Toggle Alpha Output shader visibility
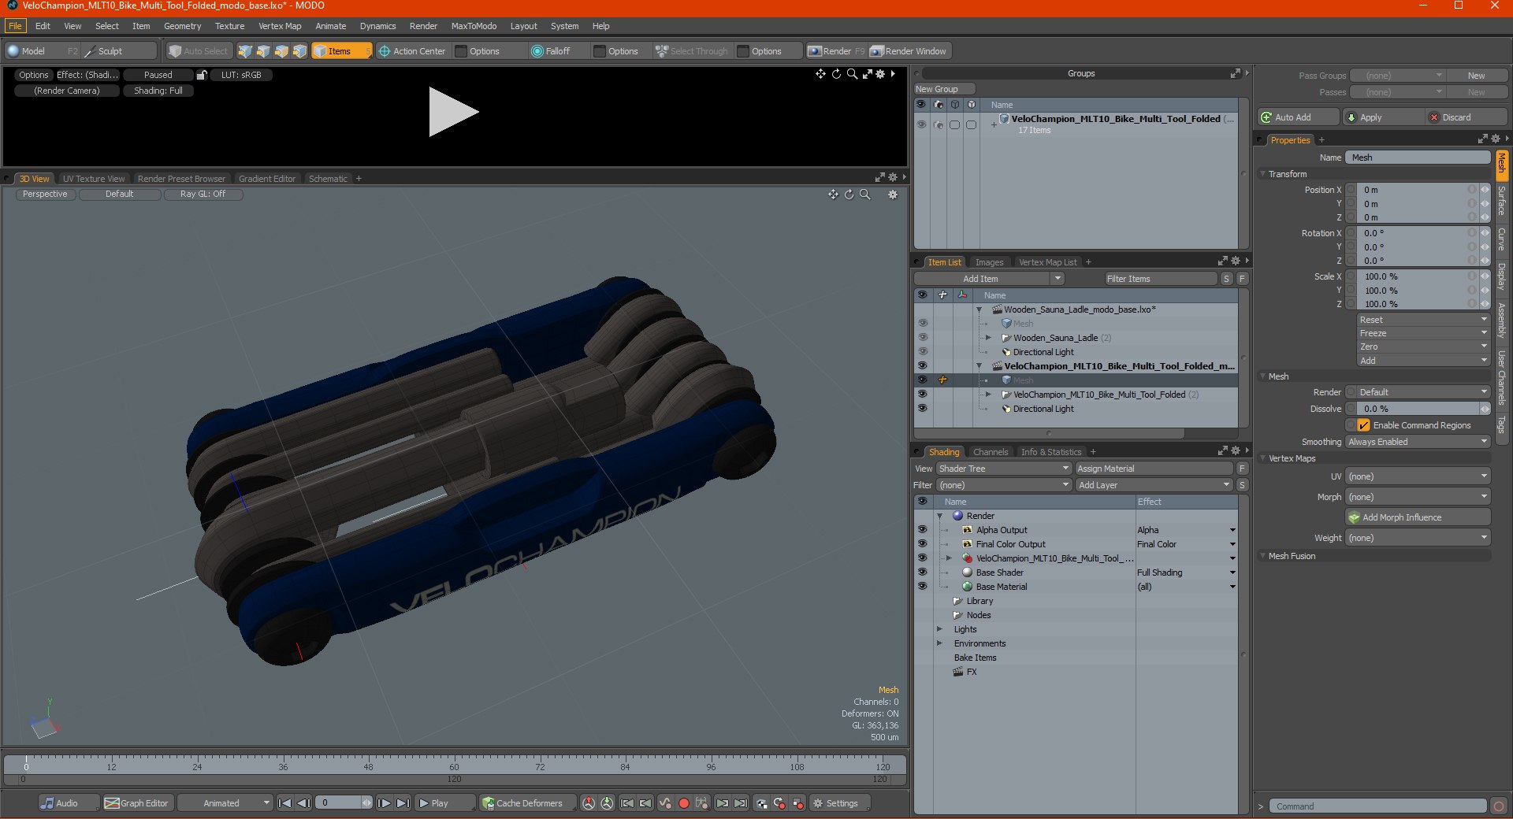 922,530
